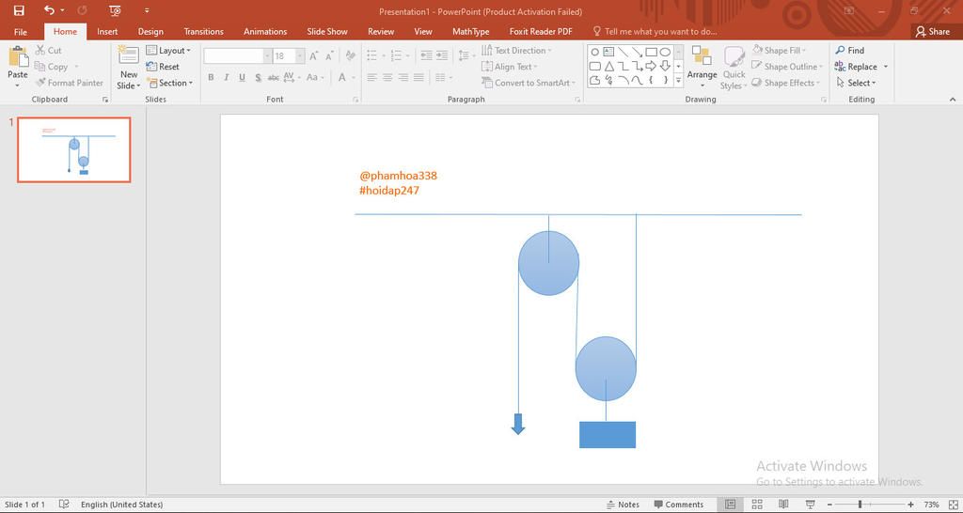963x513 pixels.
Task: Click the Undo arrow icon
Action: pyautogui.click(x=49, y=10)
